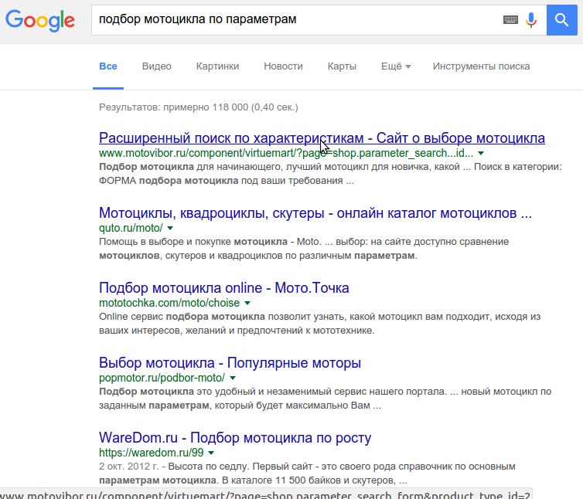Open Подбор мотоцикла online - Мото.Точка
The image size is (583, 499).
point(223,288)
